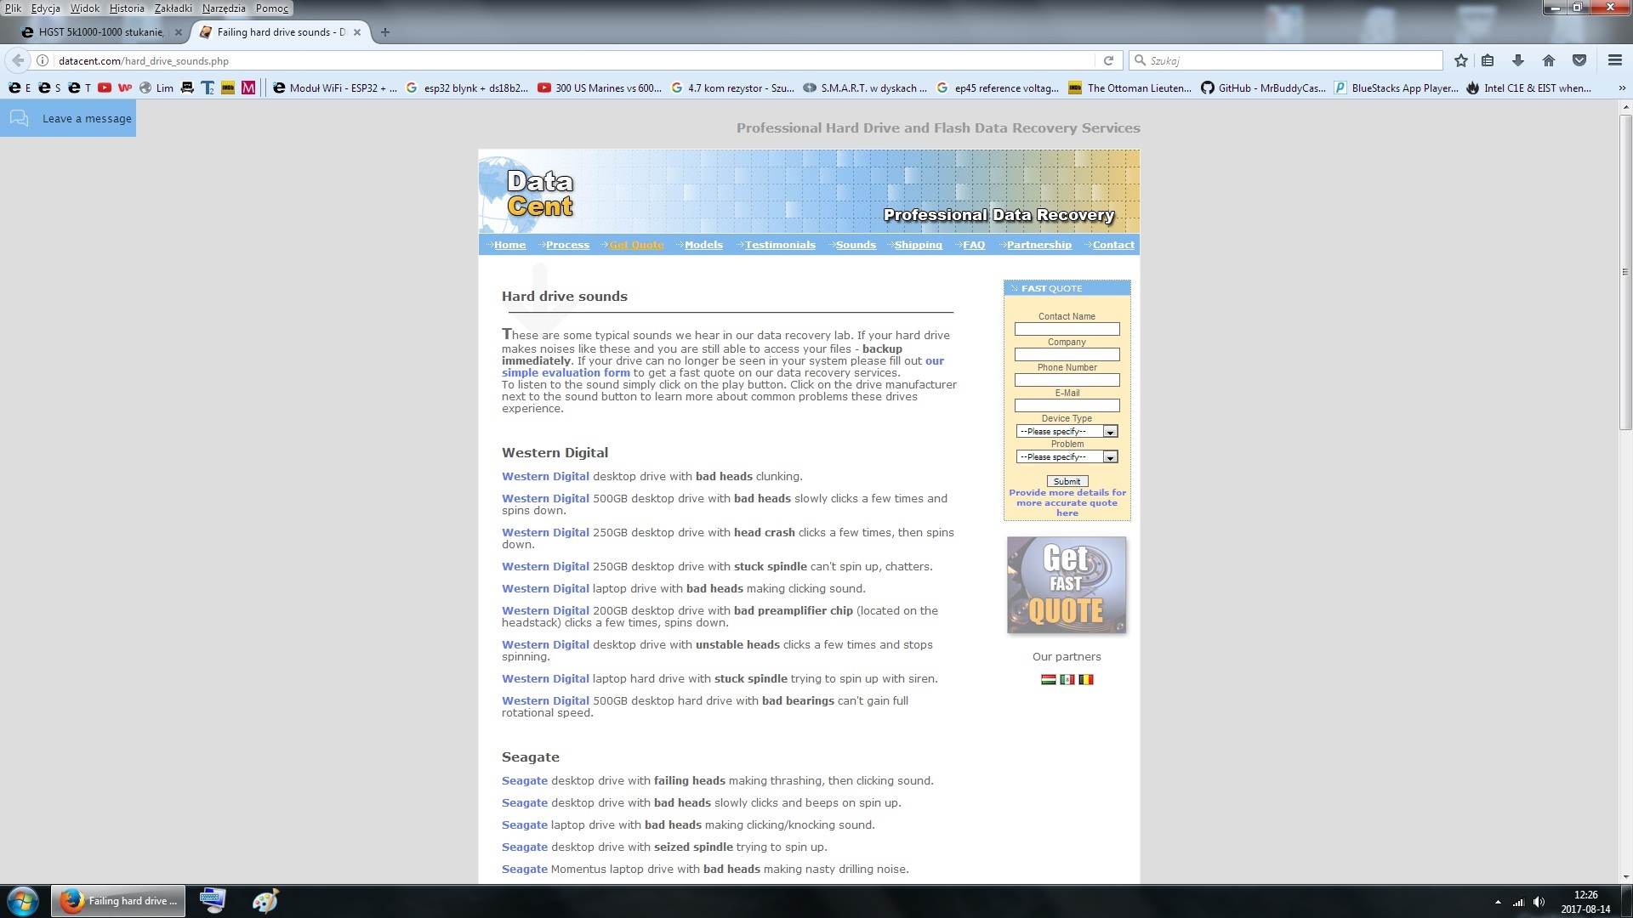Open the Historia menu
This screenshot has height=918, width=1633.
[x=127, y=8]
